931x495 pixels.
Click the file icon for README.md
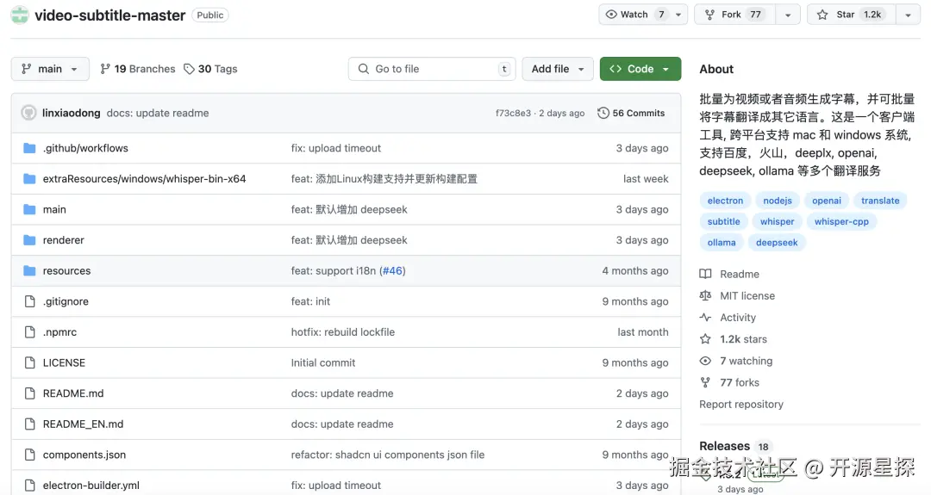point(29,393)
